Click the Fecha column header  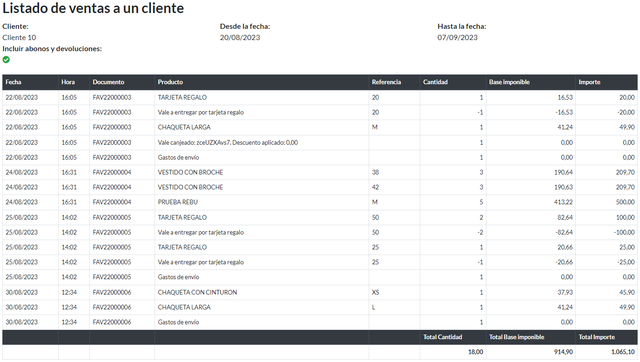tap(13, 82)
